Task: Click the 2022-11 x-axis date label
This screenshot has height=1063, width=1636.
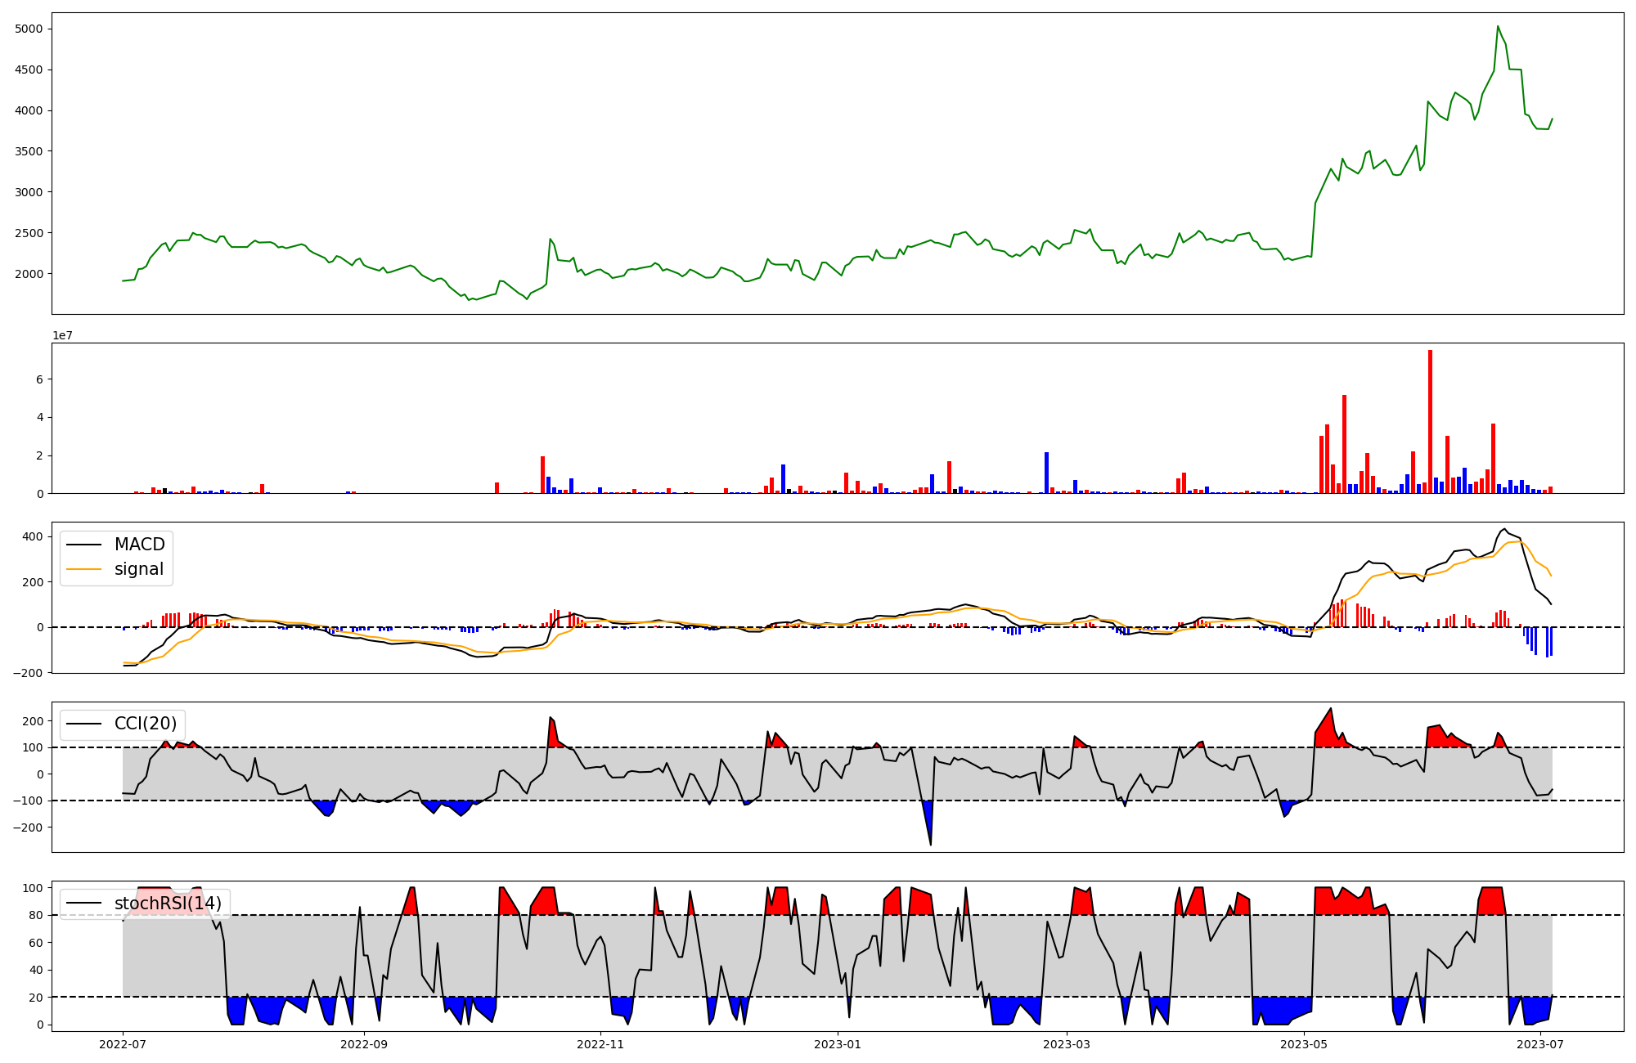Action: [601, 1044]
